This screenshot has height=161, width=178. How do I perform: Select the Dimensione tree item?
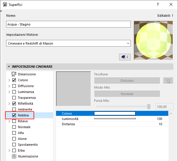[x=27, y=74]
